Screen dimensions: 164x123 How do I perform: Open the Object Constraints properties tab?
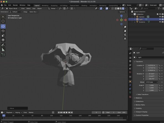(130, 89)
